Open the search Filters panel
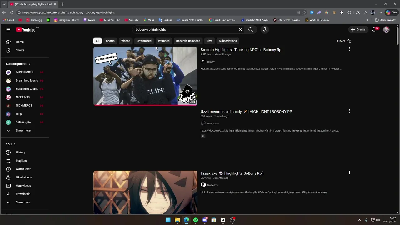This screenshot has width=400, height=225. click(344, 41)
